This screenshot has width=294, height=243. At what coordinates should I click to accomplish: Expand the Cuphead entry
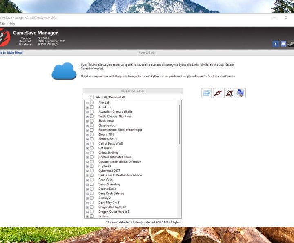pyautogui.click(x=87, y=167)
